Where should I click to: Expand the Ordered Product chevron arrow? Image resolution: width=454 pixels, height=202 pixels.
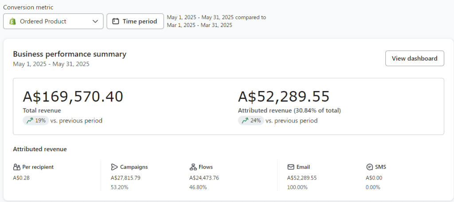point(95,21)
